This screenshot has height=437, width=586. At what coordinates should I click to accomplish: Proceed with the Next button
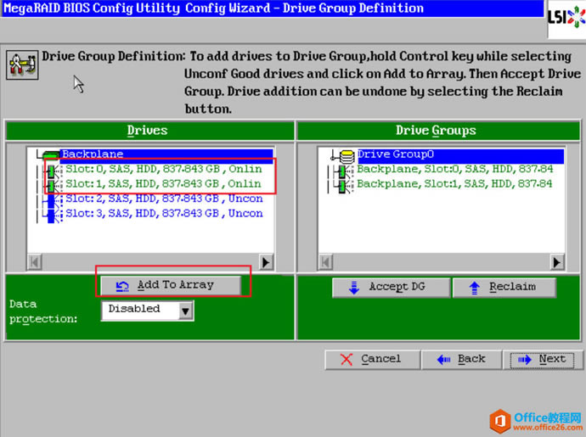(543, 359)
